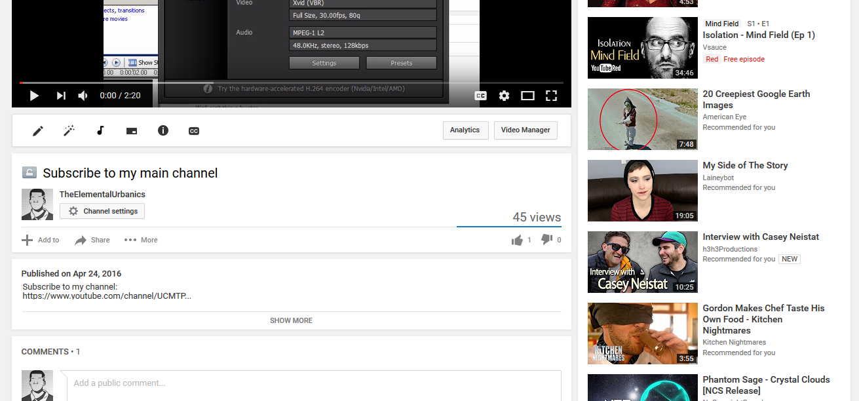Image resolution: width=859 pixels, height=401 pixels.
Task: Open the More actions menu
Action: pyautogui.click(x=141, y=240)
